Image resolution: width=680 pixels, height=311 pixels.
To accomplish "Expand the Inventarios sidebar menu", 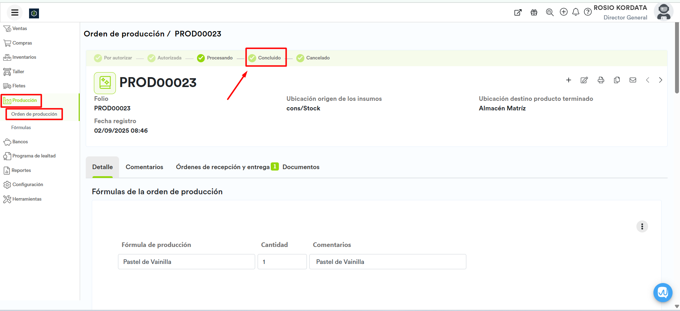I will pos(24,57).
